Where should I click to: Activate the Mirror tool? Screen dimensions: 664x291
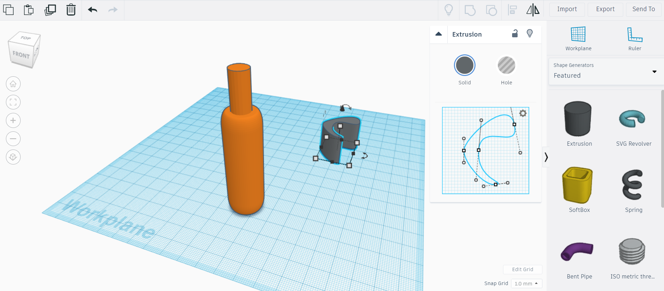pyautogui.click(x=533, y=10)
